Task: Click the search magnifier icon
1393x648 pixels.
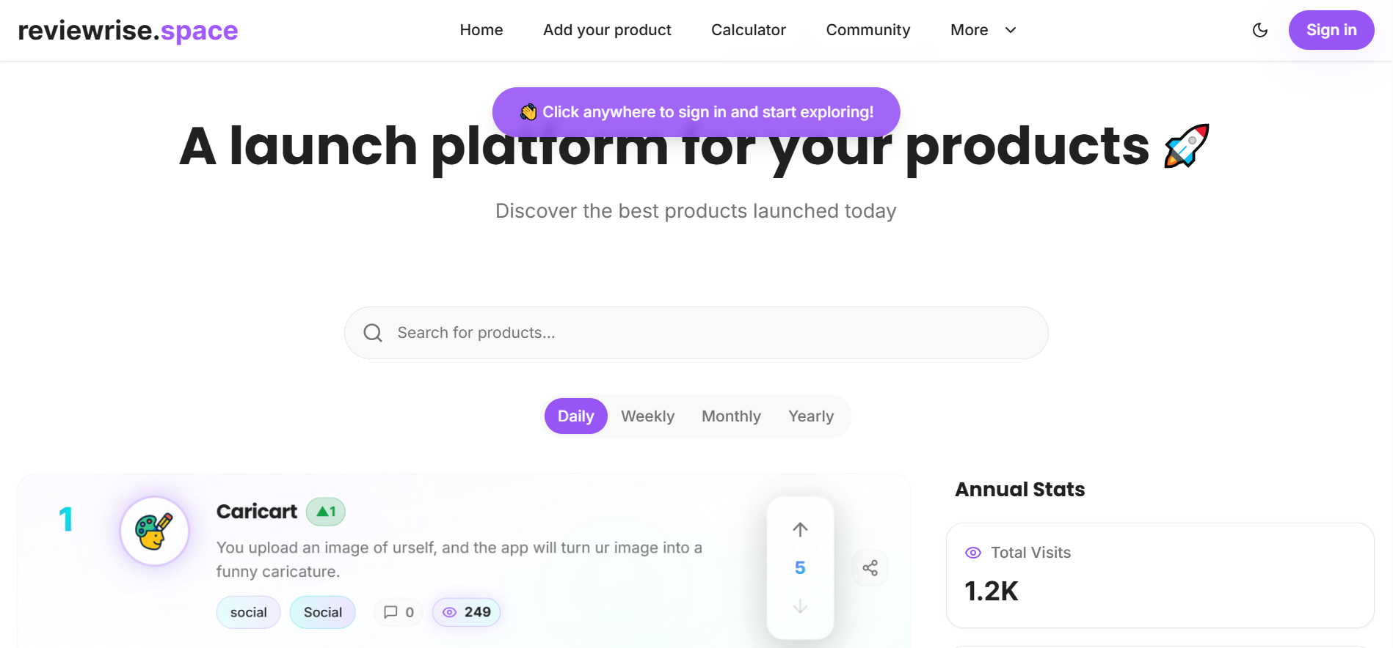Action: point(372,332)
